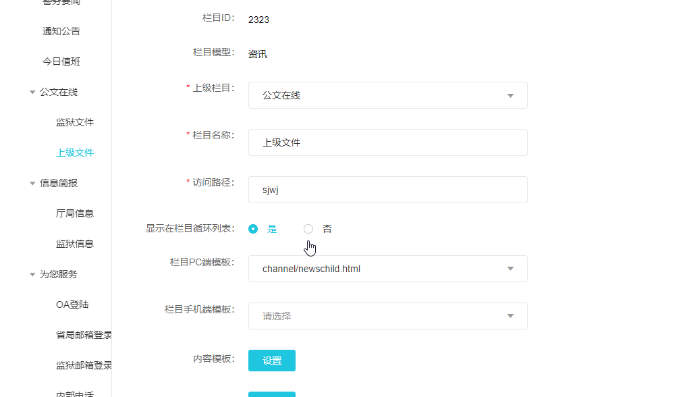Select the highlighted 上级文件 sidebar item
689x397 pixels.
click(75, 153)
